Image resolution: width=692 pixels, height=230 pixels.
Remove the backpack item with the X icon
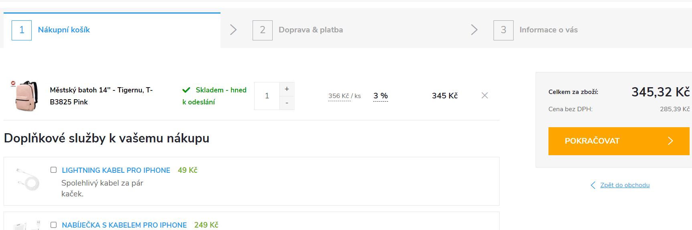pyautogui.click(x=485, y=95)
